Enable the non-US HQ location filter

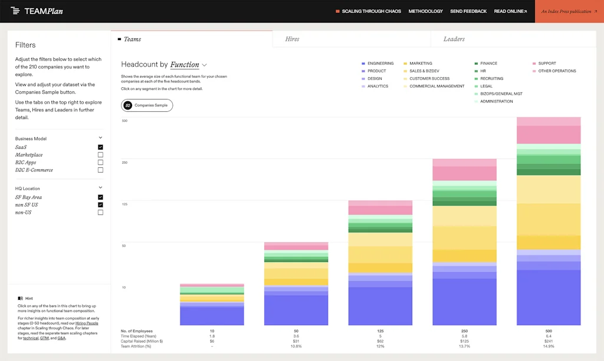[100, 212]
